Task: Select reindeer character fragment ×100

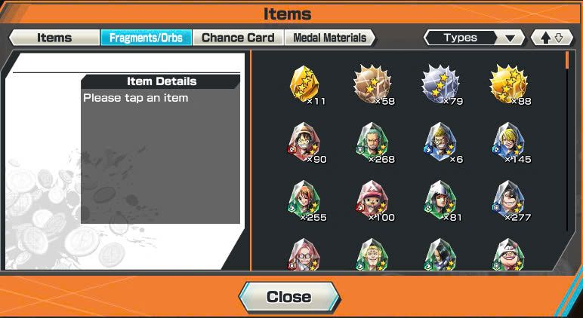Action: pyautogui.click(x=372, y=200)
